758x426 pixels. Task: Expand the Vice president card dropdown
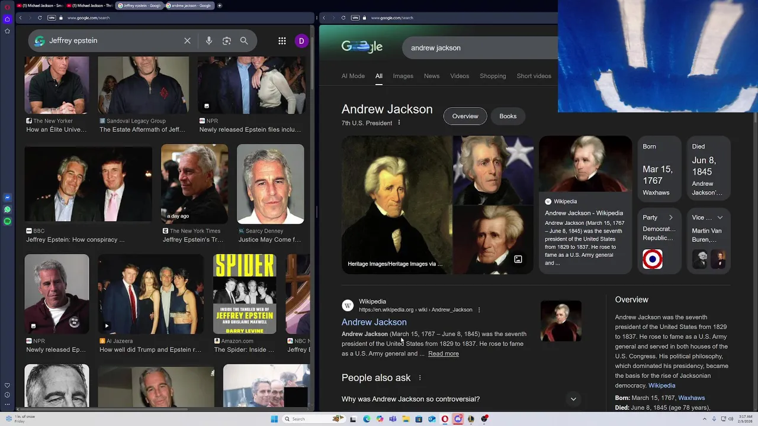[720, 217]
